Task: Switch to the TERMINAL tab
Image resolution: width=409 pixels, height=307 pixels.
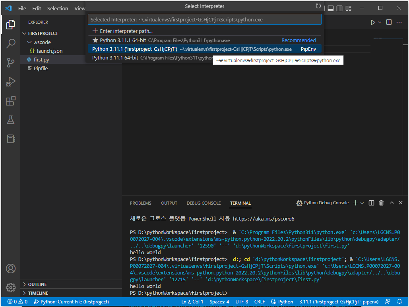Action: click(240, 203)
